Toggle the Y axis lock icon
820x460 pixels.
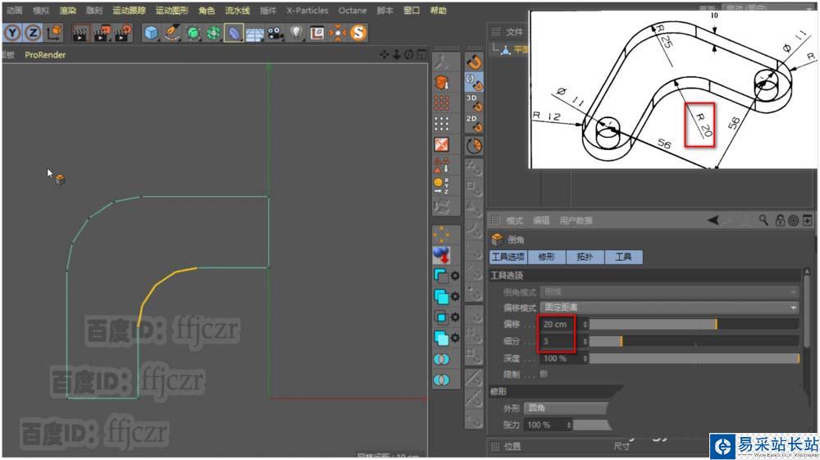tap(12, 33)
